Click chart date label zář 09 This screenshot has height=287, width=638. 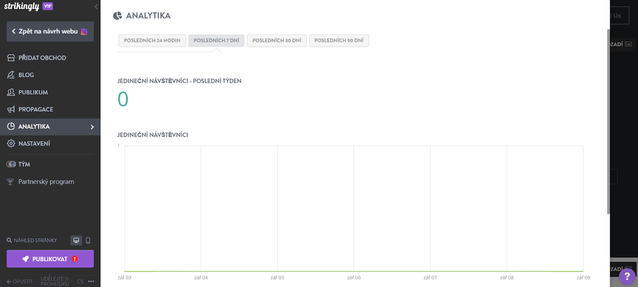[x=583, y=277]
